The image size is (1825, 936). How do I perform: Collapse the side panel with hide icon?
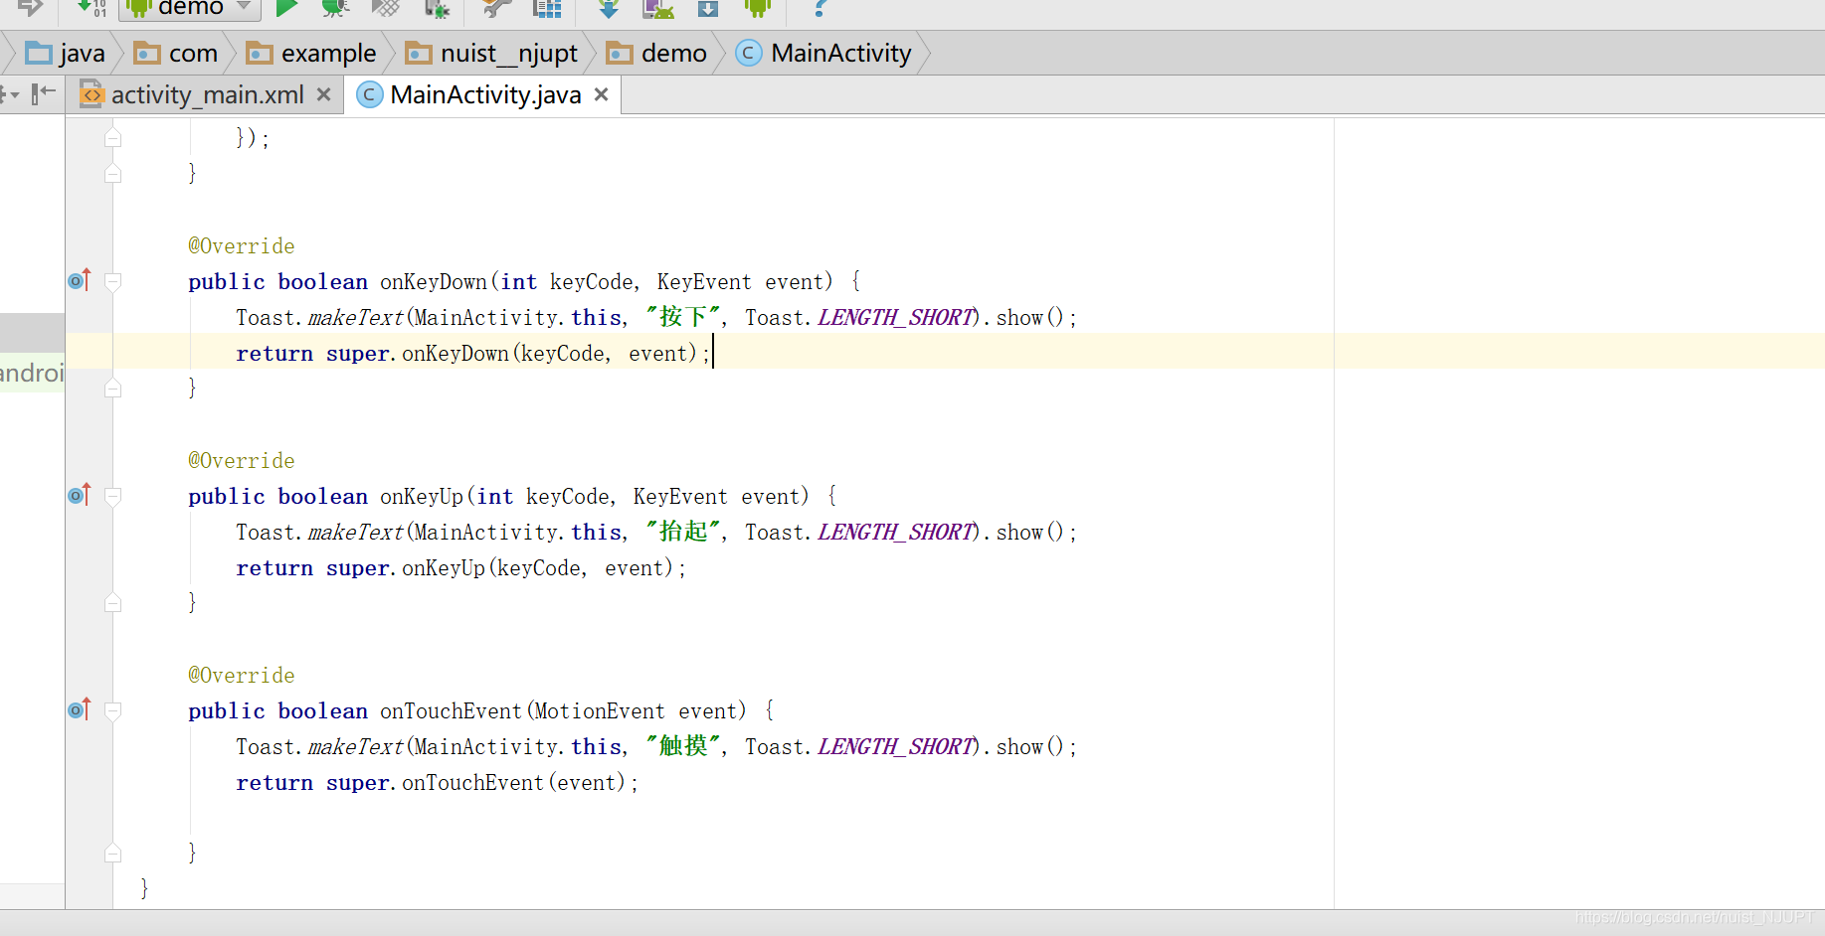[x=44, y=94]
